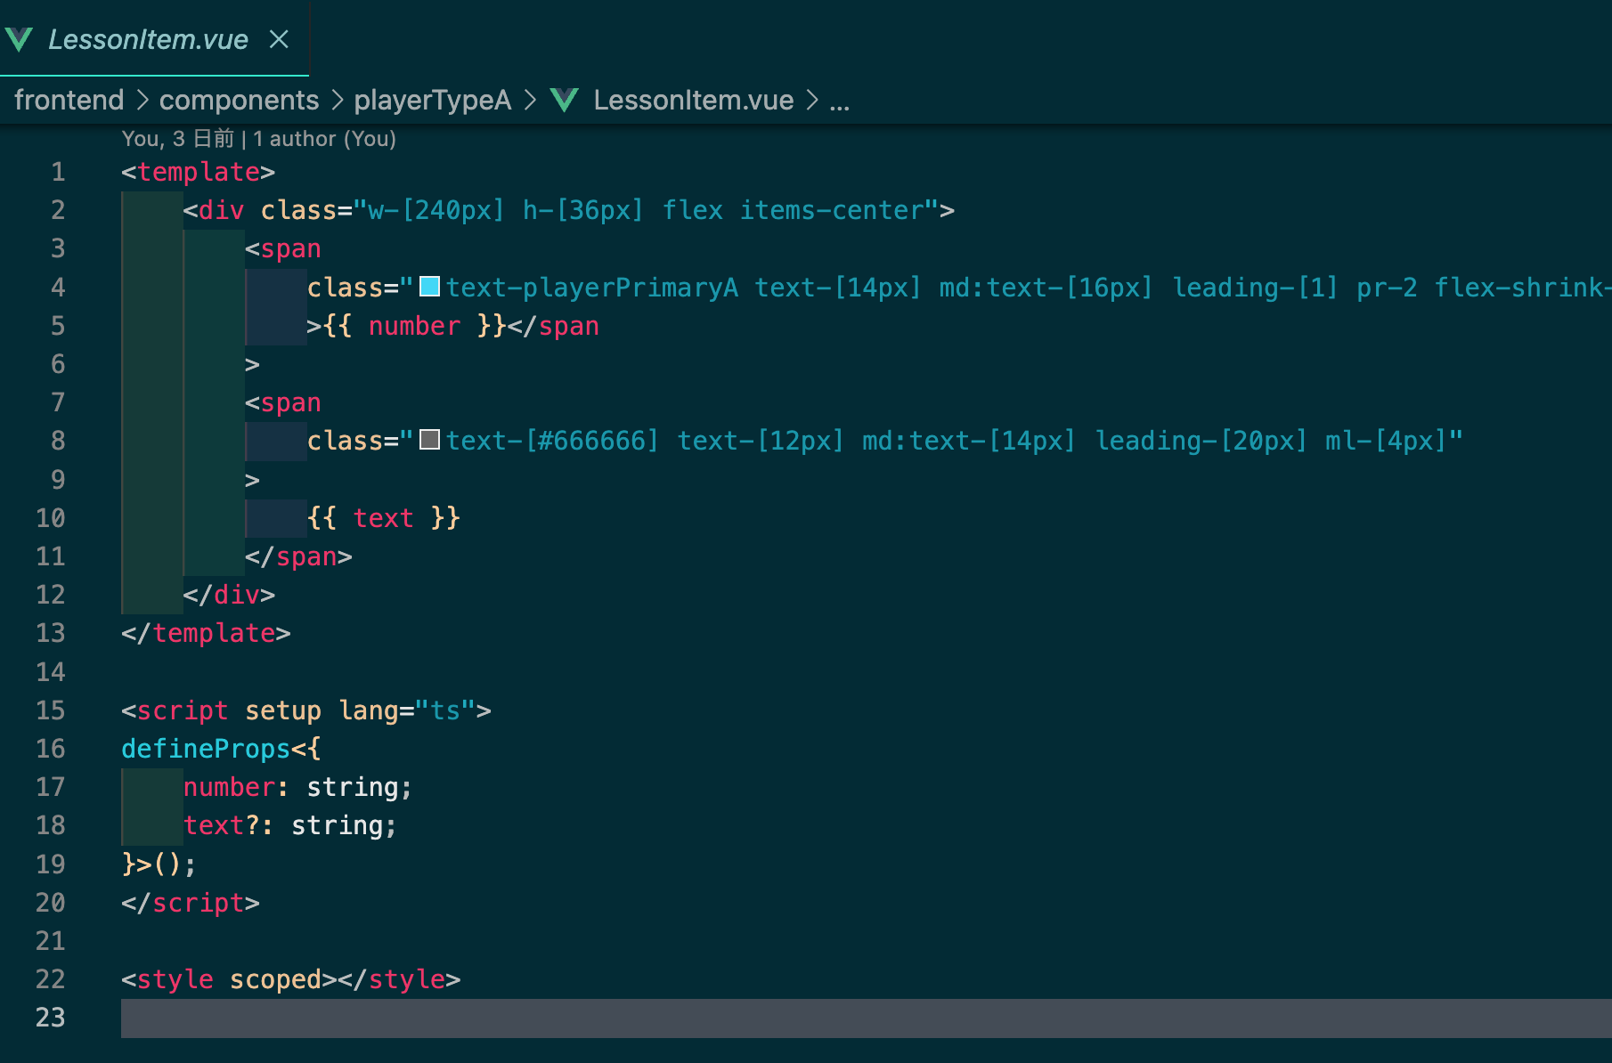1612x1063 pixels.
Task: Switch to the LessonItem.vue editor tab
Action: (147, 39)
